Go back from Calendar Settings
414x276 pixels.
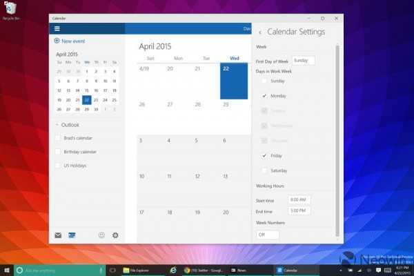(260, 32)
